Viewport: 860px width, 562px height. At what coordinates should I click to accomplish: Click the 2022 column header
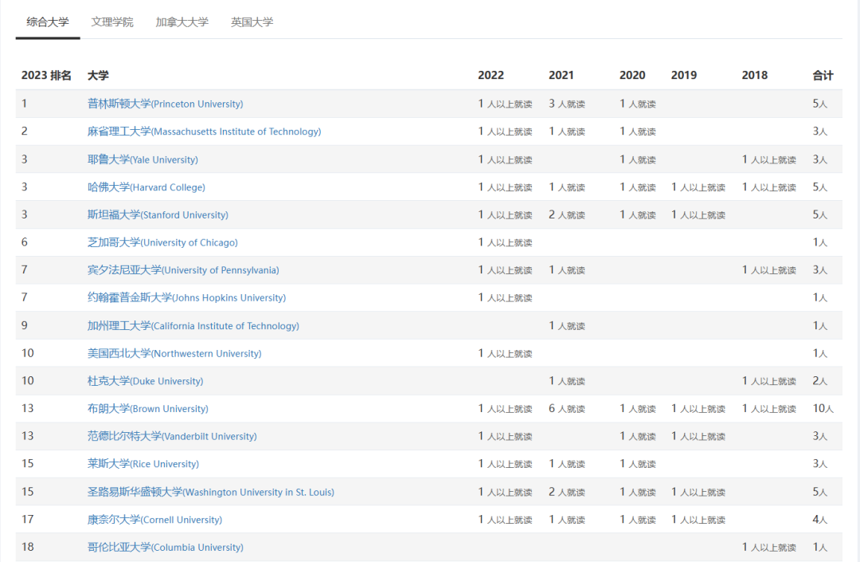pos(491,75)
